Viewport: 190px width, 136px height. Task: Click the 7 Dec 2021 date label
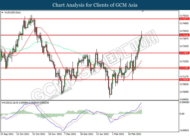point(70,134)
